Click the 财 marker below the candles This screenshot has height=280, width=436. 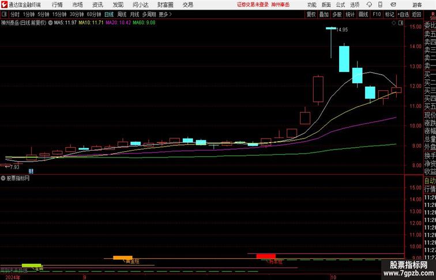[31, 171]
